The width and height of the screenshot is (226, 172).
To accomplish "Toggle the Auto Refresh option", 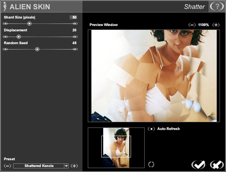I will click(x=151, y=129).
